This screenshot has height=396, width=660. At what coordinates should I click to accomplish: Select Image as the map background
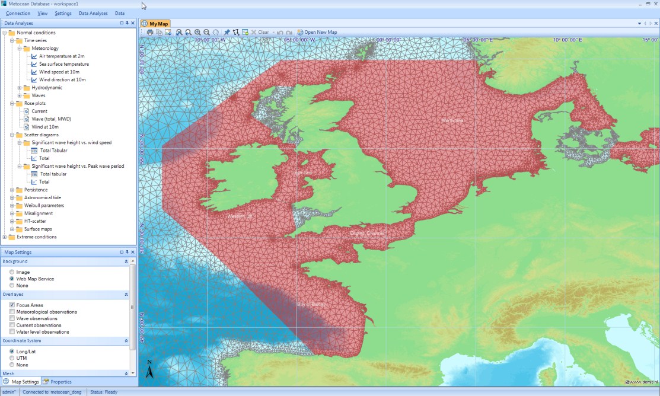point(12,272)
